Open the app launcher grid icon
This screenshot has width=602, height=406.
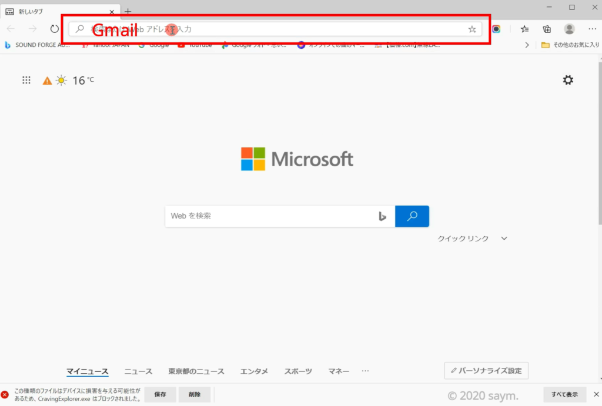pos(26,80)
